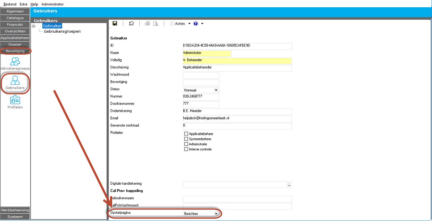Screen dimensions: 432x221
Task: Enable the Applicatiebeheer profile checkbox
Action: (186, 134)
